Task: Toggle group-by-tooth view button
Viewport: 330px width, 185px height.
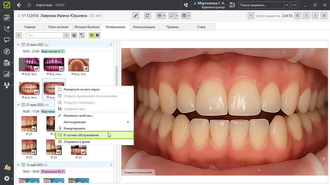Action: (x=97, y=35)
